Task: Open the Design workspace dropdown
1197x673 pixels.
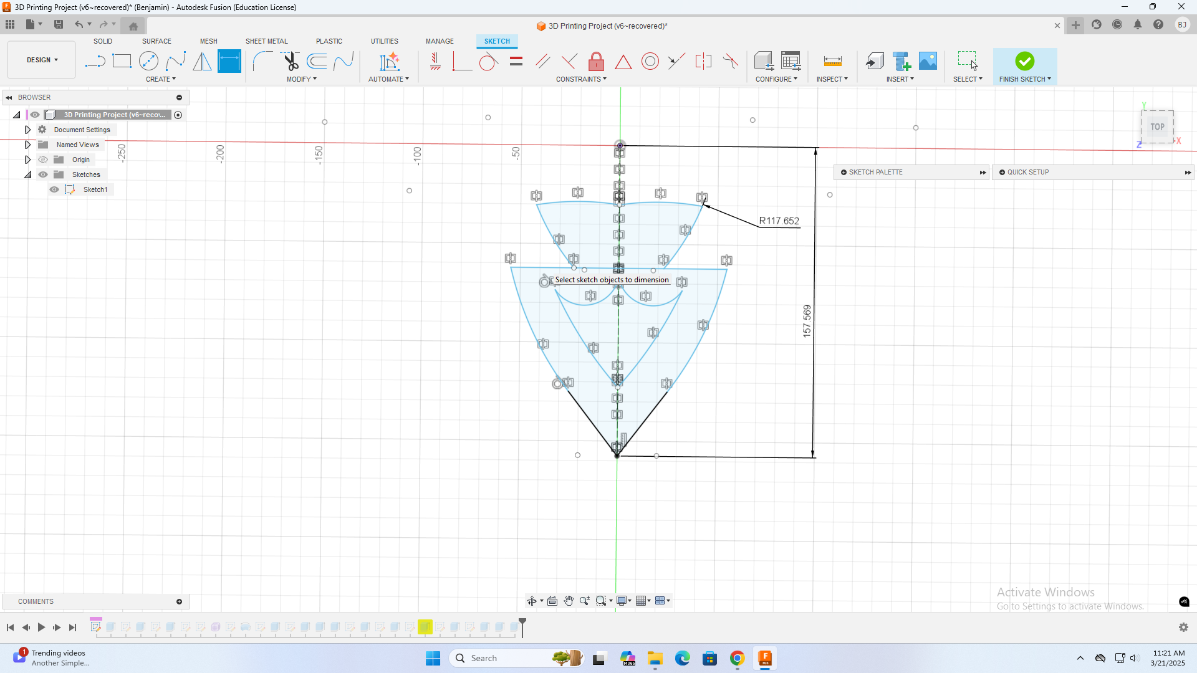Action: pyautogui.click(x=42, y=60)
